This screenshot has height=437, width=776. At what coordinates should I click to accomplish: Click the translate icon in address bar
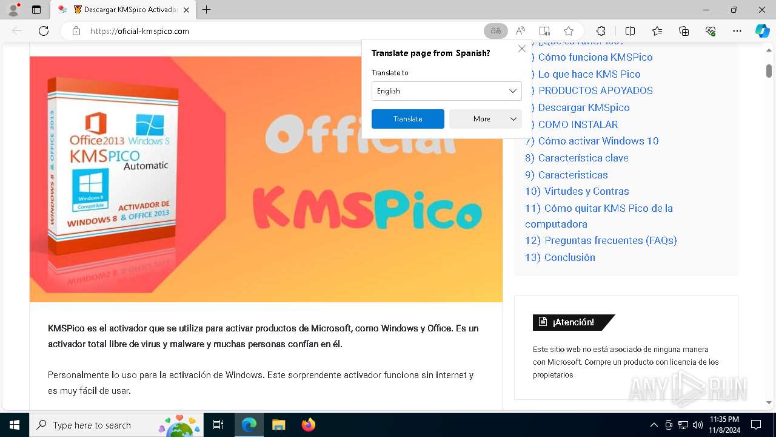496,31
